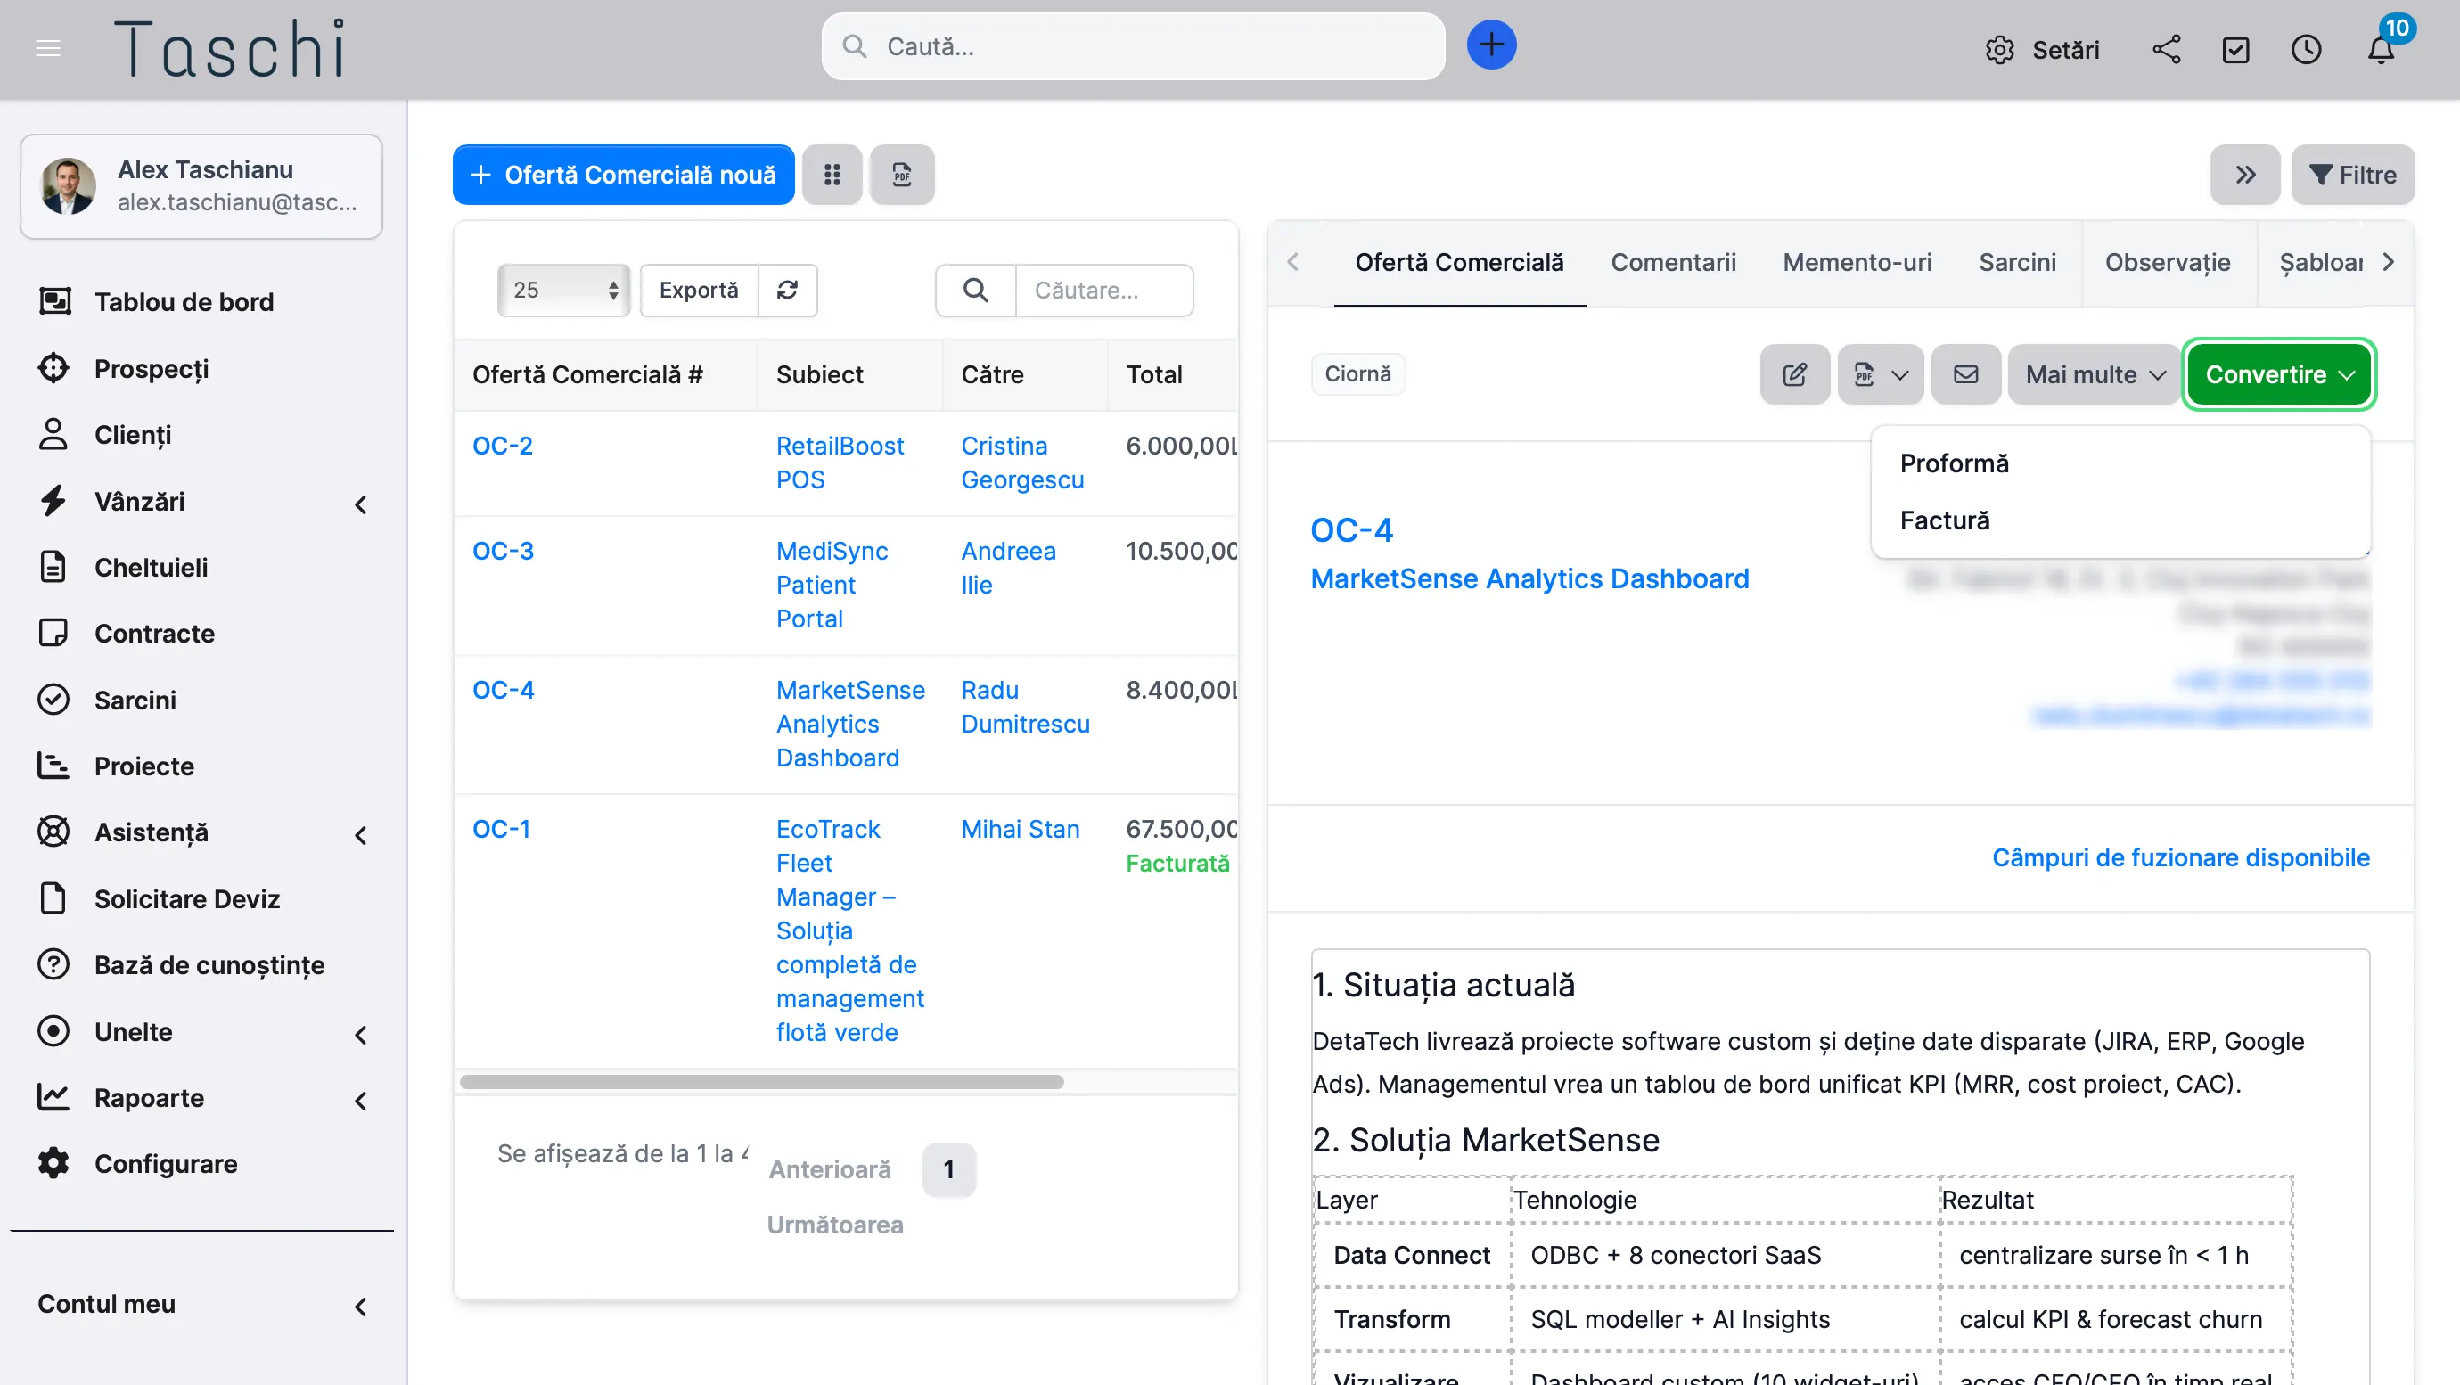Screen dimensions: 2460x1385
Task: Click the table horizontal scrollbar
Action: (x=761, y=1082)
